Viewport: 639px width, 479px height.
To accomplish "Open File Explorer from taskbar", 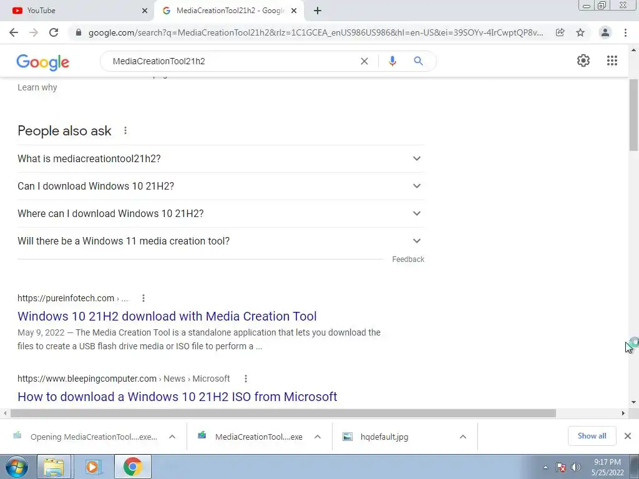I will point(54,467).
